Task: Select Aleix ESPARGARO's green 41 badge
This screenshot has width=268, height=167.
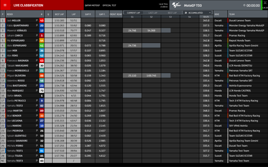Action: coord(42,46)
